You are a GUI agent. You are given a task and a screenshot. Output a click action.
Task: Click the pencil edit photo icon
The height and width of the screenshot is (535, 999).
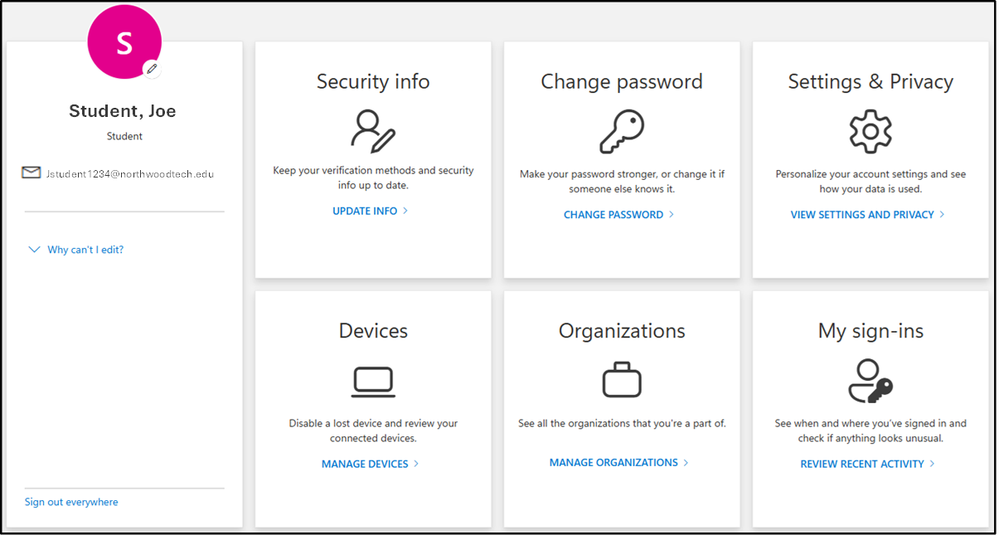pyautogui.click(x=152, y=69)
